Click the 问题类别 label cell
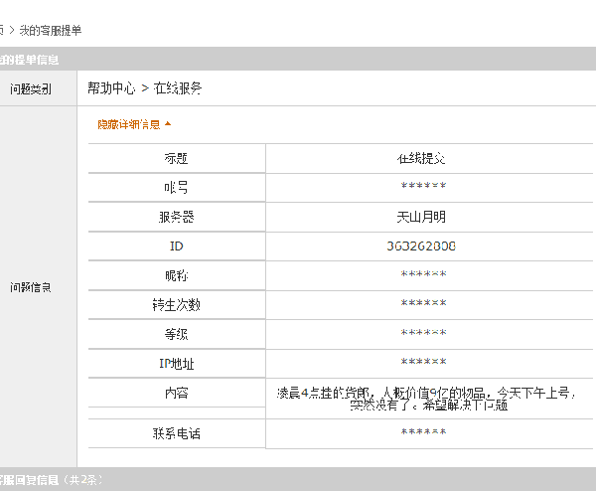596x492 pixels. tap(38, 89)
